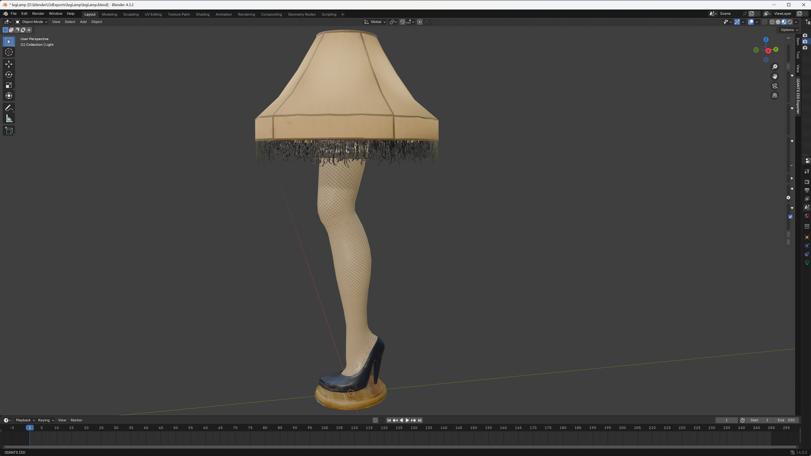Screen dimensions: 811x456
Task: Select the Measure tool
Action: point(8,118)
